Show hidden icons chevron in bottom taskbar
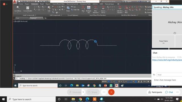The width and height of the screenshot is (182, 102). 155,99
